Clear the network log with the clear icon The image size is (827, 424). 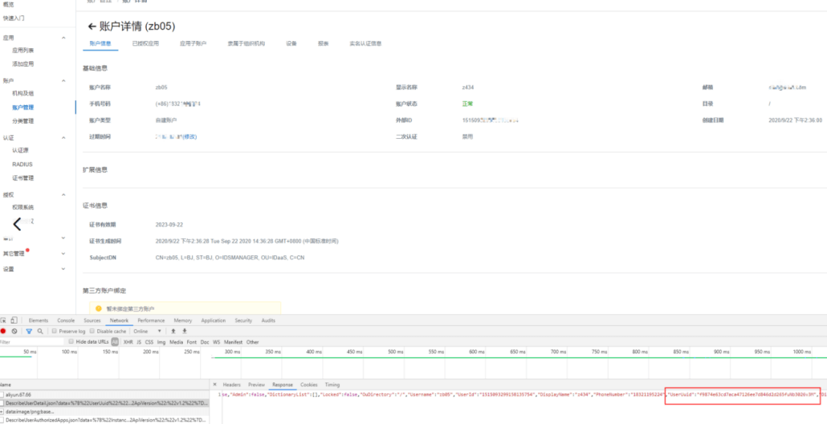pyautogui.click(x=14, y=331)
